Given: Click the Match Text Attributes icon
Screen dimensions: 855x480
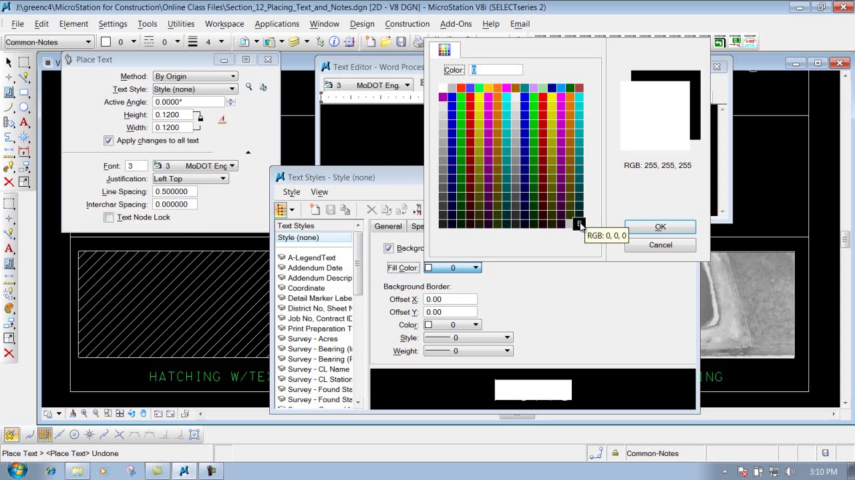Looking at the screenshot, I should (x=263, y=87).
